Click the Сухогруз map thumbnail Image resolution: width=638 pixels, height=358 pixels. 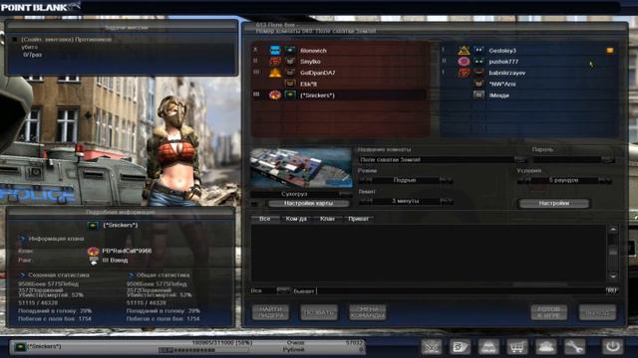(x=301, y=168)
